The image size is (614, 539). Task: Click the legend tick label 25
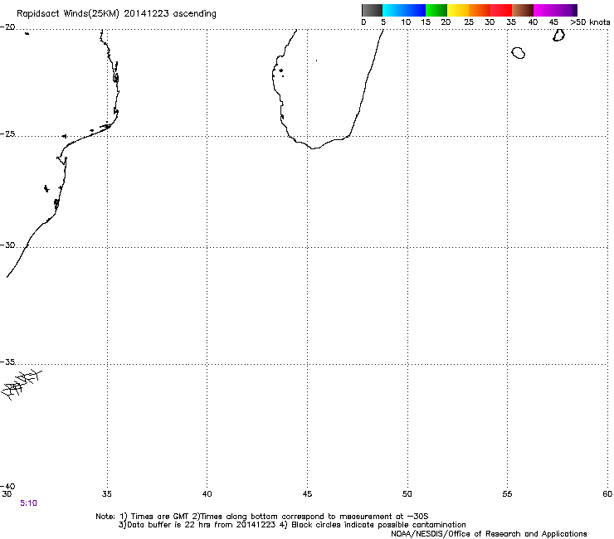[x=469, y=22]
